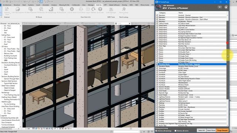
Task: Click the One Click LCA Log in icon
Action: coord(88,9)
